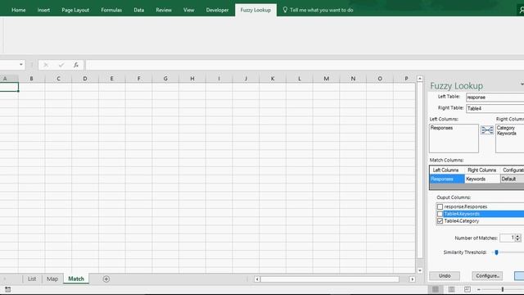Select Category in Right Columns list

click(x=506, y=128)
